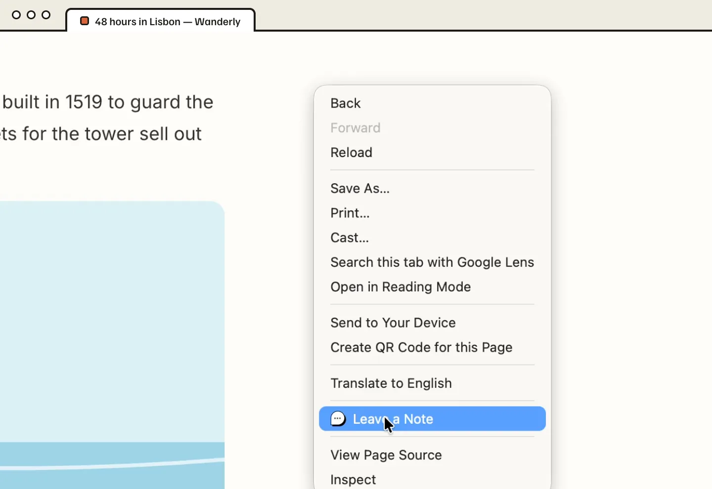Select the Cast... menu entry
712x489 pixels.
coord(432,238)
